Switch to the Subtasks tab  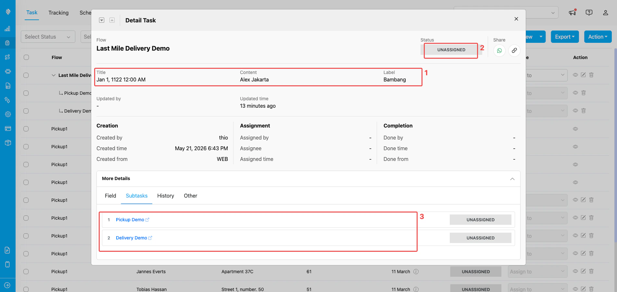point(137,196)
